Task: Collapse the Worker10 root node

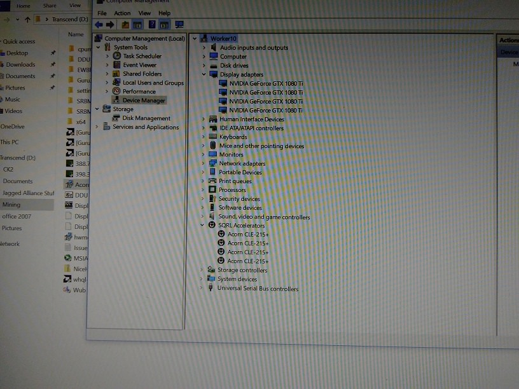Action: click(195, 38)
